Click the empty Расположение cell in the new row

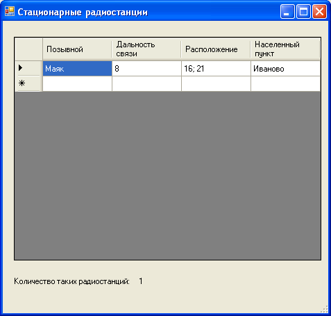[x=216, y=83]
